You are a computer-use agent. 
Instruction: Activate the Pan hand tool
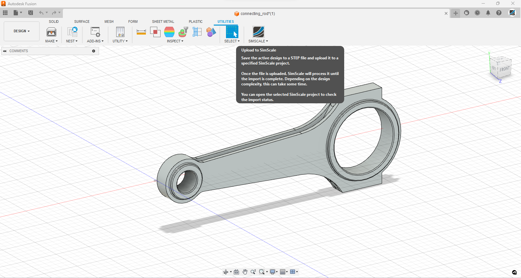(x=245, y=272)
